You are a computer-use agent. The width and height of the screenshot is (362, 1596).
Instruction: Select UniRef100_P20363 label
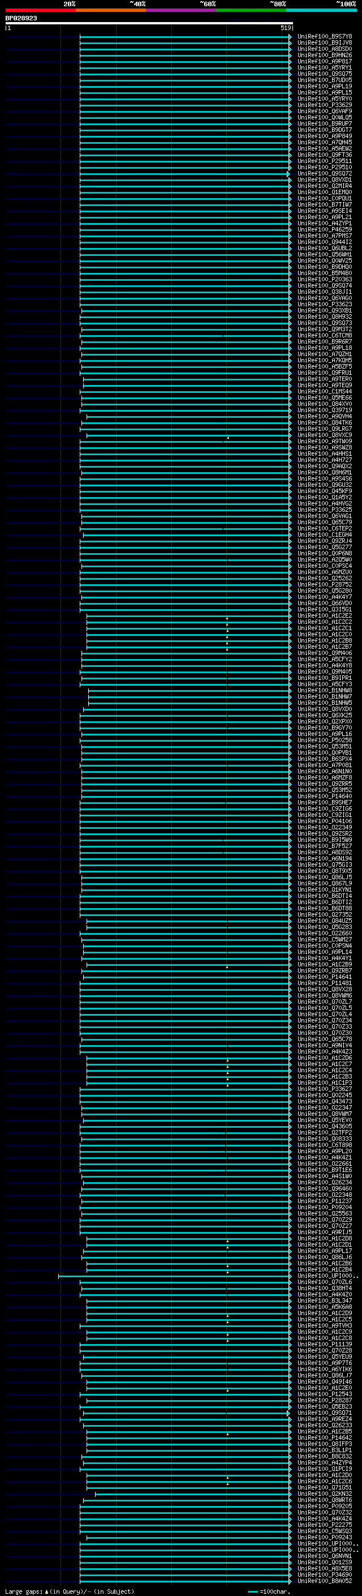324,280
